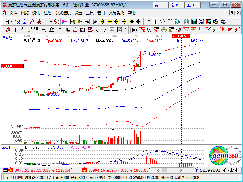
Task: Click the purple step-line 3 icon
Action: (32, 22)
